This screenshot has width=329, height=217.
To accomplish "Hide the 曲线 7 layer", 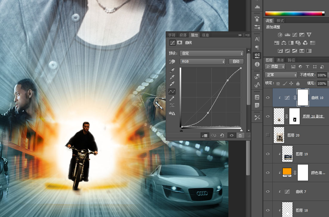I will point(268,191).
